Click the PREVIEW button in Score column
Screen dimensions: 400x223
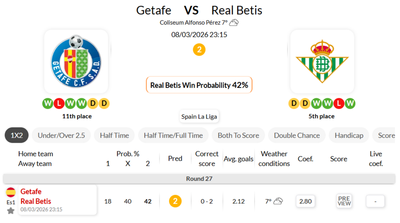tap(344, 201)
